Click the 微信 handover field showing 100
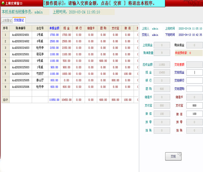203x172 pixels. [195, 114]
